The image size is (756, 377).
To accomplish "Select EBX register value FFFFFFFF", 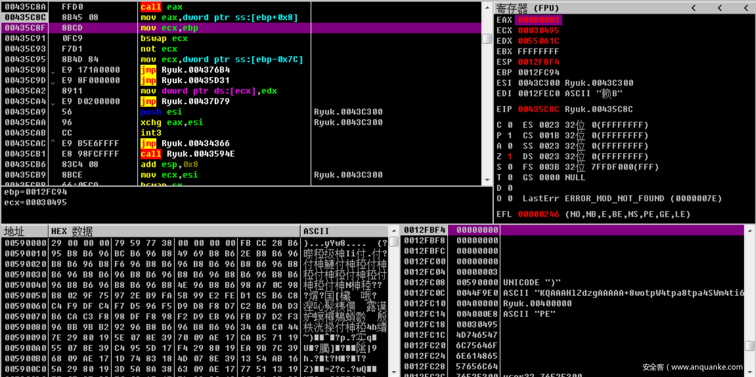I will 538,51.
